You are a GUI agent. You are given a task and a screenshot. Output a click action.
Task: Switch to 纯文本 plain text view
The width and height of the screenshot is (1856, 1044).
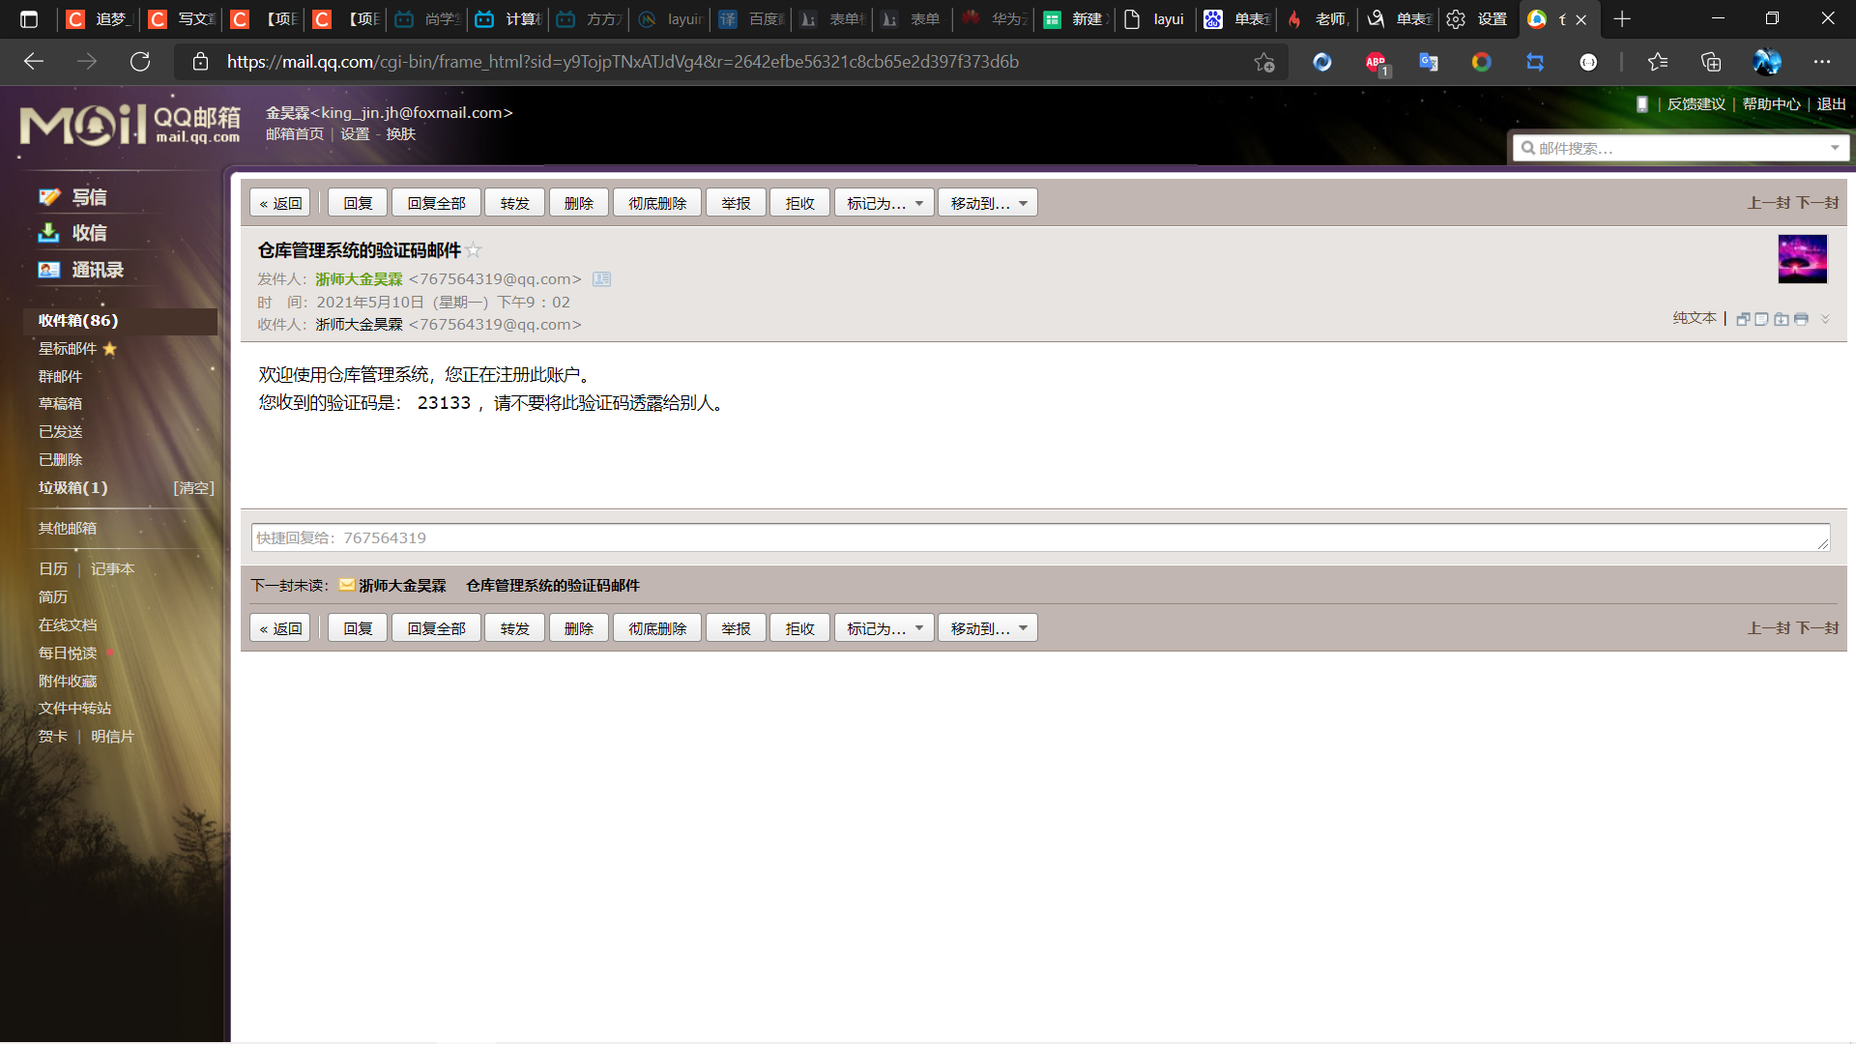pyautogui.click(x=1694, y=318)
